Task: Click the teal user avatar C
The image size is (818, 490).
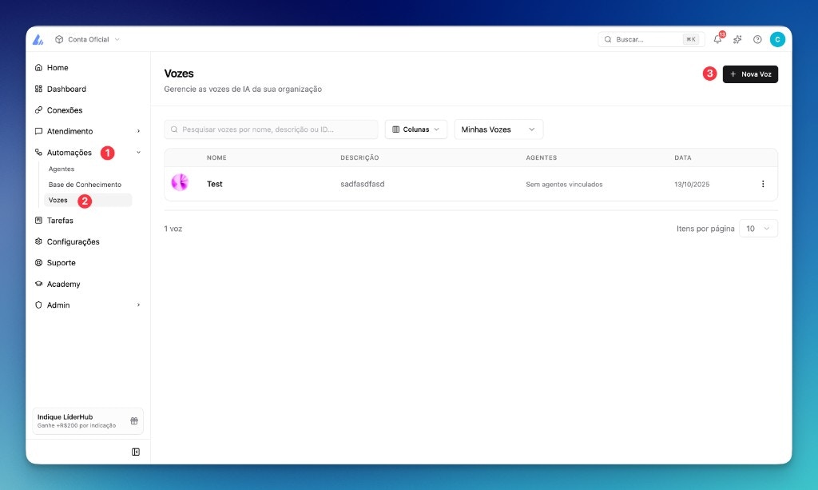Action: 777,38
